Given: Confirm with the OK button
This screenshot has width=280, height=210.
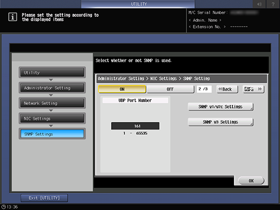Looking at the screenshot, I should [x=251, y=181].
